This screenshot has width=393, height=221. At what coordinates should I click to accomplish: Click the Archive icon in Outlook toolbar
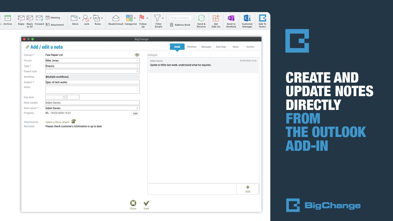(x=8, y=18)
